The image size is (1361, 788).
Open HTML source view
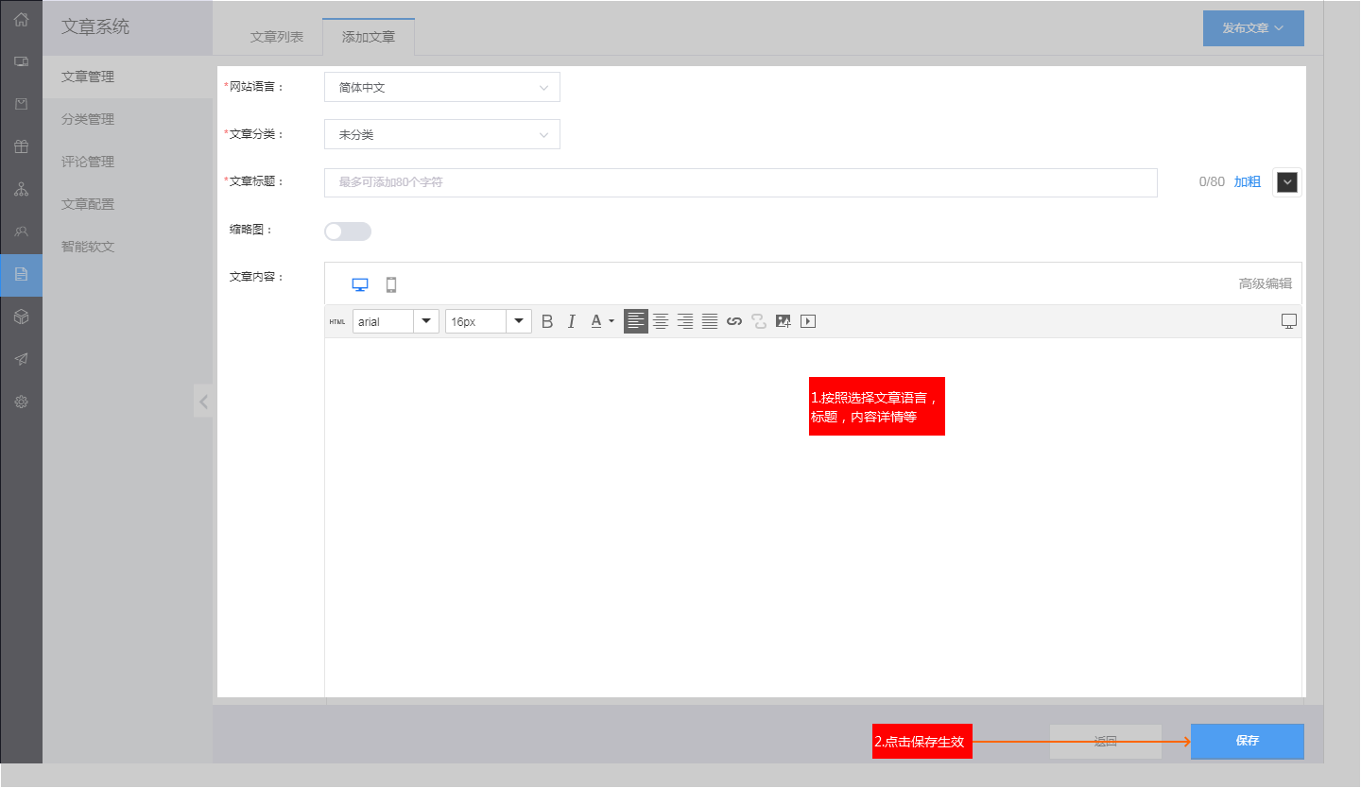pyautogui.click(x=337, y=321)
